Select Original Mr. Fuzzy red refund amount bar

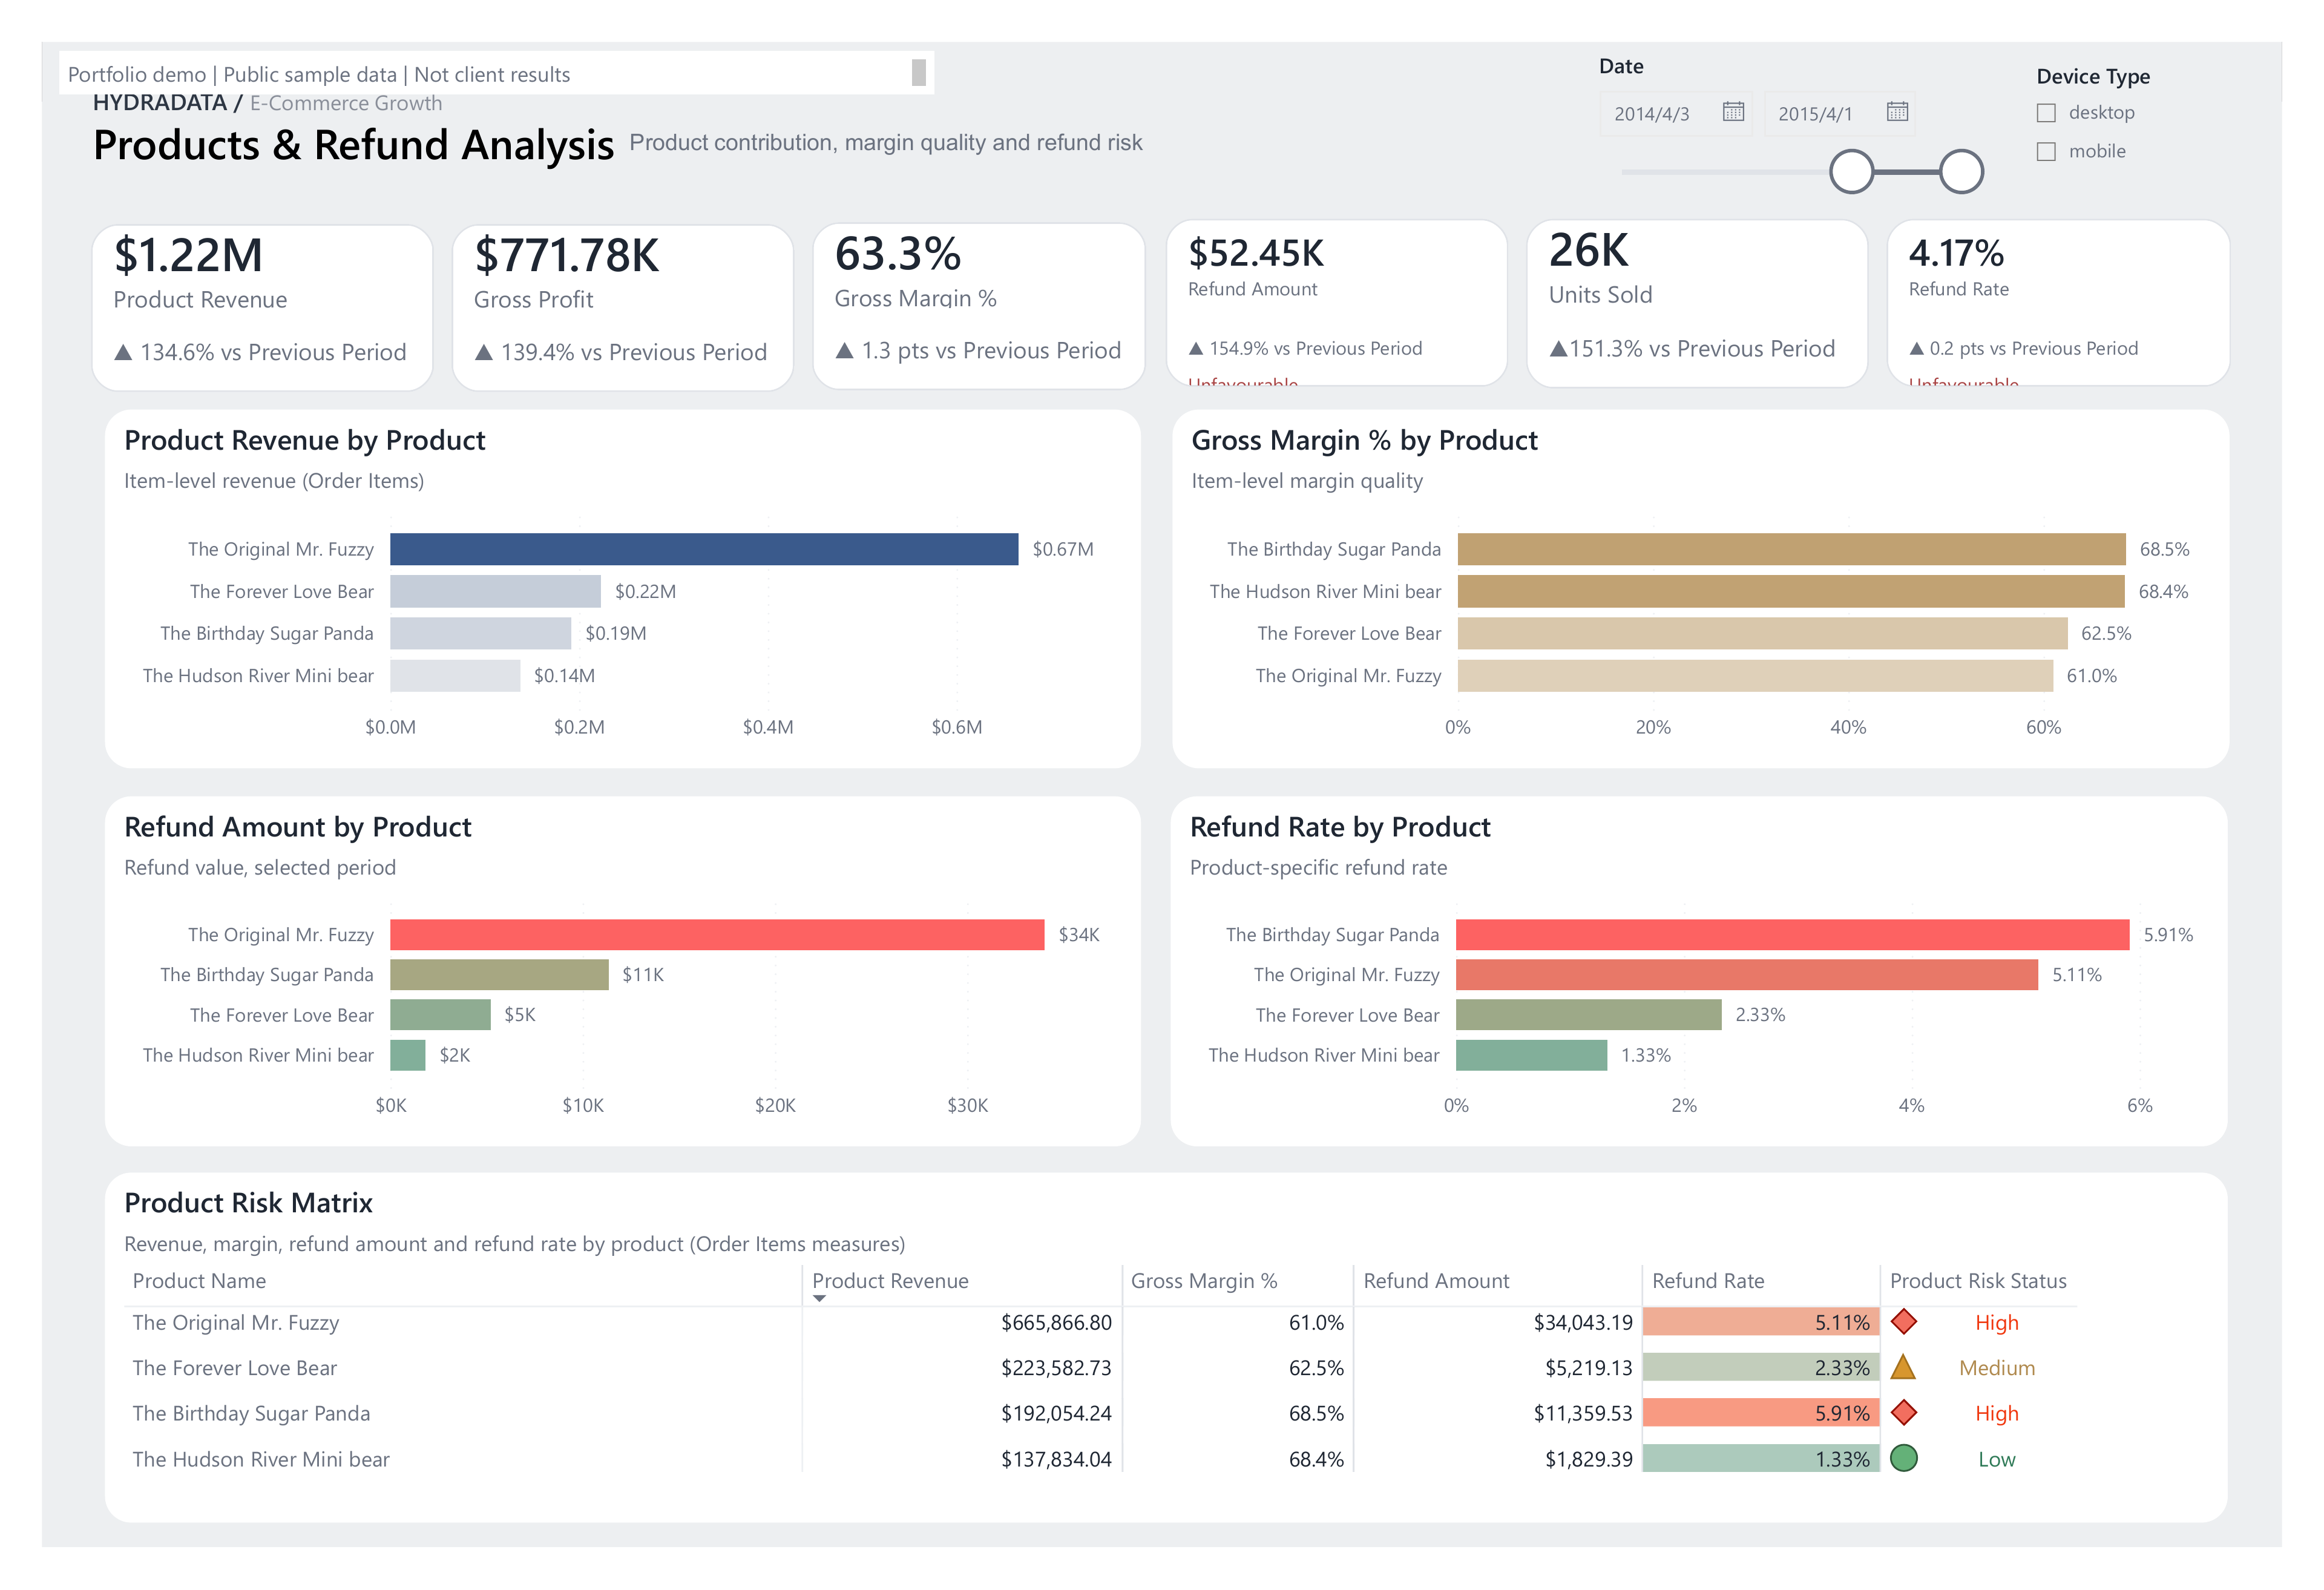717,934
